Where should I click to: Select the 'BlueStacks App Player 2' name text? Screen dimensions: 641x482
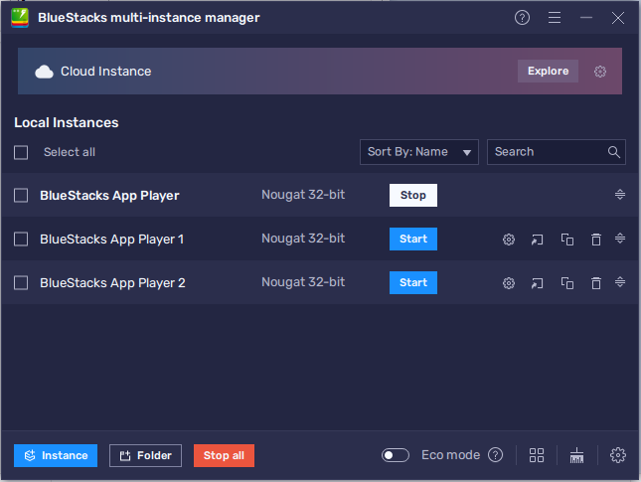click(x=112, y=283)
